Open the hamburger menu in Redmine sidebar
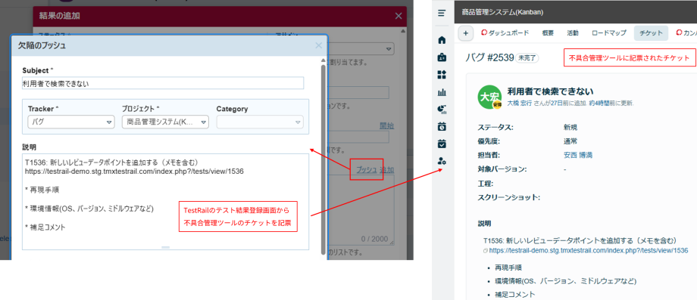Image resolution: width=697 pixels, height=300 pixels. point(442,13)
